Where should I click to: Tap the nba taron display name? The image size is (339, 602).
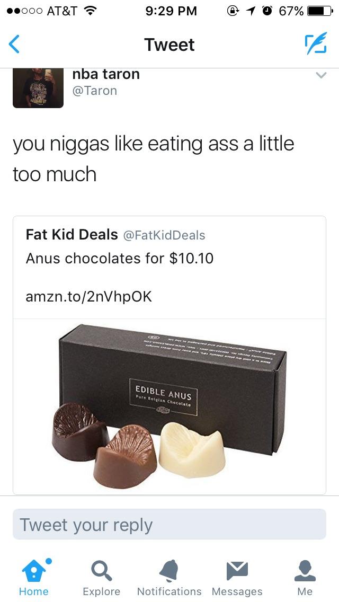tap(106, 74)
